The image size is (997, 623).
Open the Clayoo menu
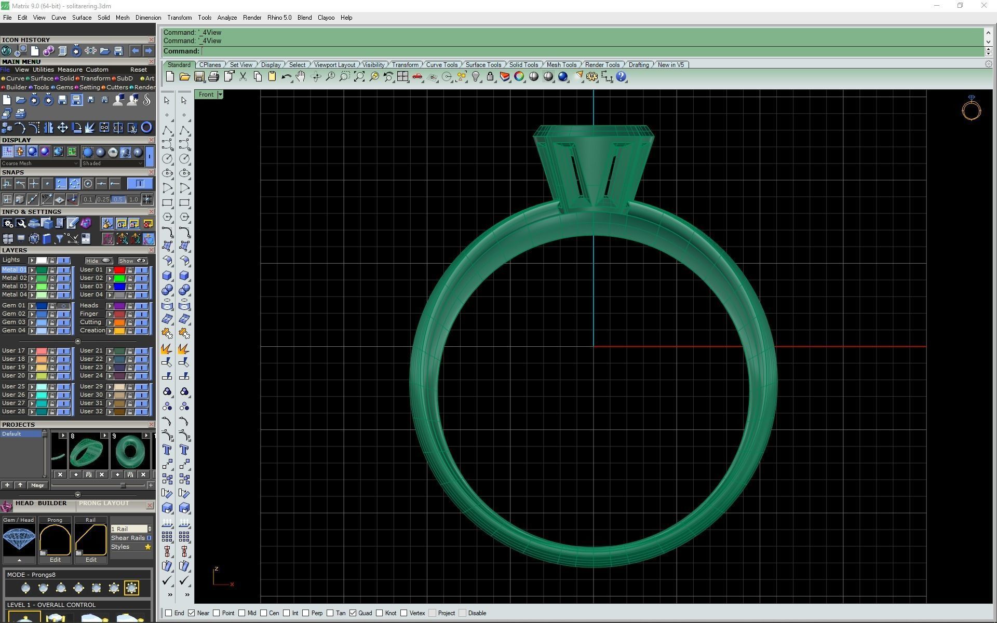pyautogui.click(x=326, y=18)
